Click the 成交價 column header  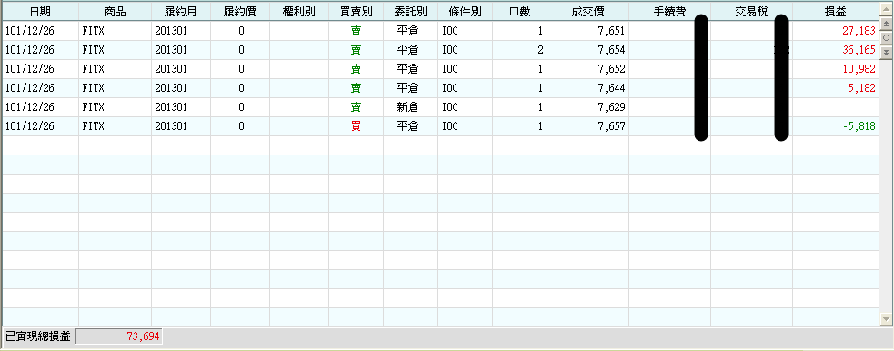point(588,12)
